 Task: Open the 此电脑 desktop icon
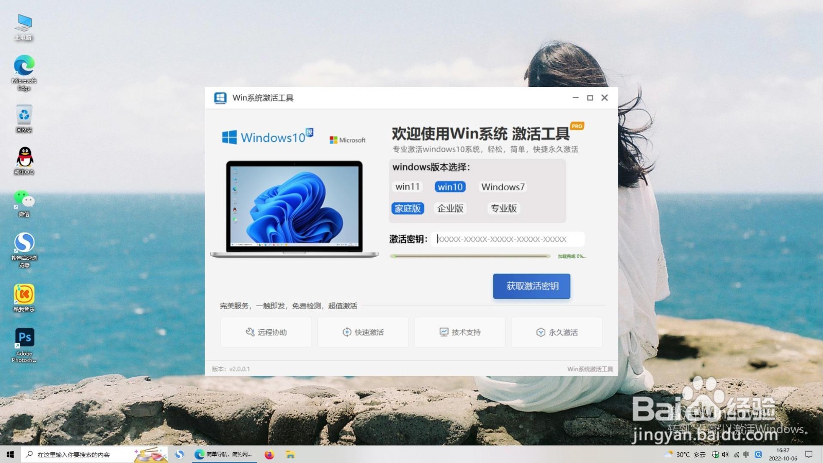coord(24,27)
